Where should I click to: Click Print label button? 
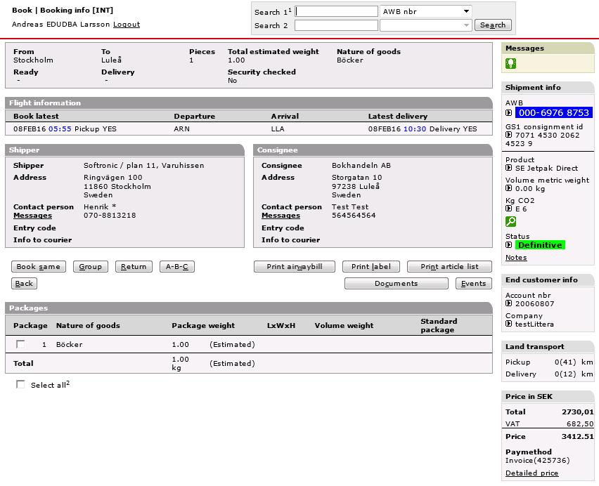point(371,267)
